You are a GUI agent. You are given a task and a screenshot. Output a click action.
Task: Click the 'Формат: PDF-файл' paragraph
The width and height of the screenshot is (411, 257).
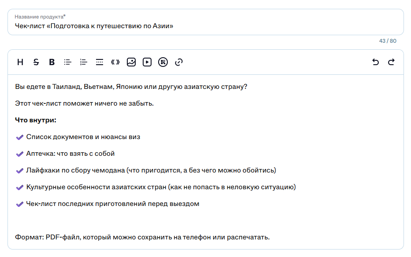click(142, 237)
